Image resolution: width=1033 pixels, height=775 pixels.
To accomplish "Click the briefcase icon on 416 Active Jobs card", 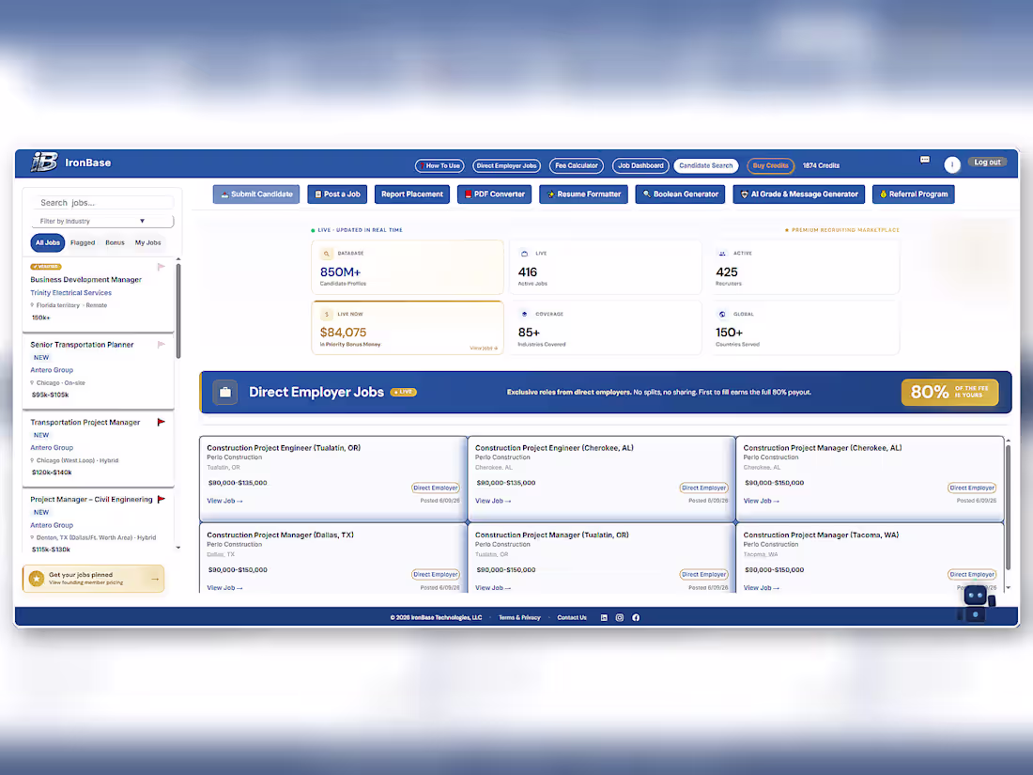I will coord(524,254).
